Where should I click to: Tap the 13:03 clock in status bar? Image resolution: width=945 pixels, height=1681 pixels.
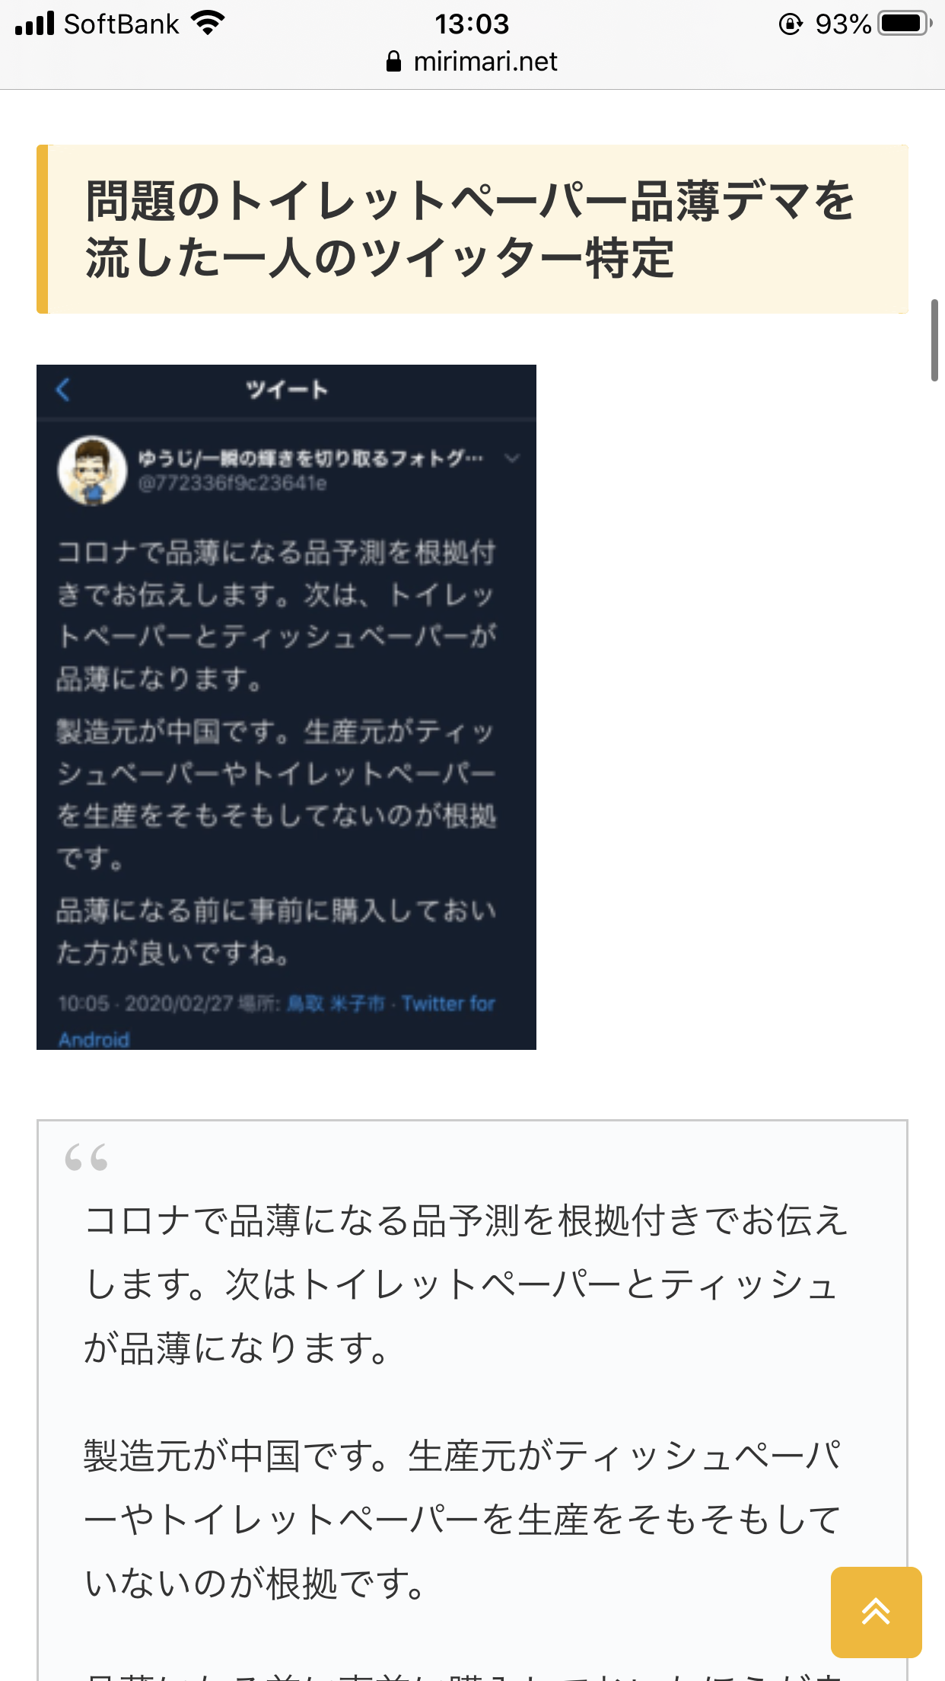click(472, 24)
